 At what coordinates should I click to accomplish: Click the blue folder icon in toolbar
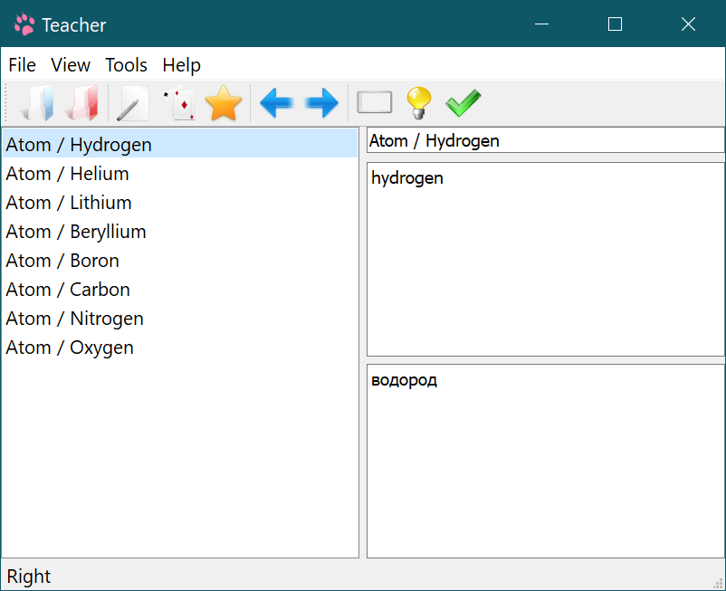pyautogui.click(x=39, y=103)
